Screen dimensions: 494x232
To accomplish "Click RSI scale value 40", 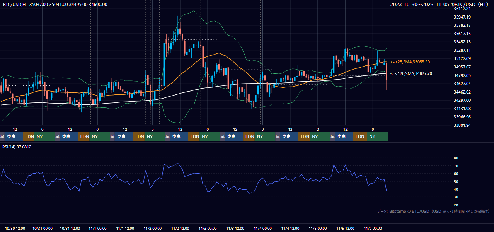I will [x=456, y=189].
